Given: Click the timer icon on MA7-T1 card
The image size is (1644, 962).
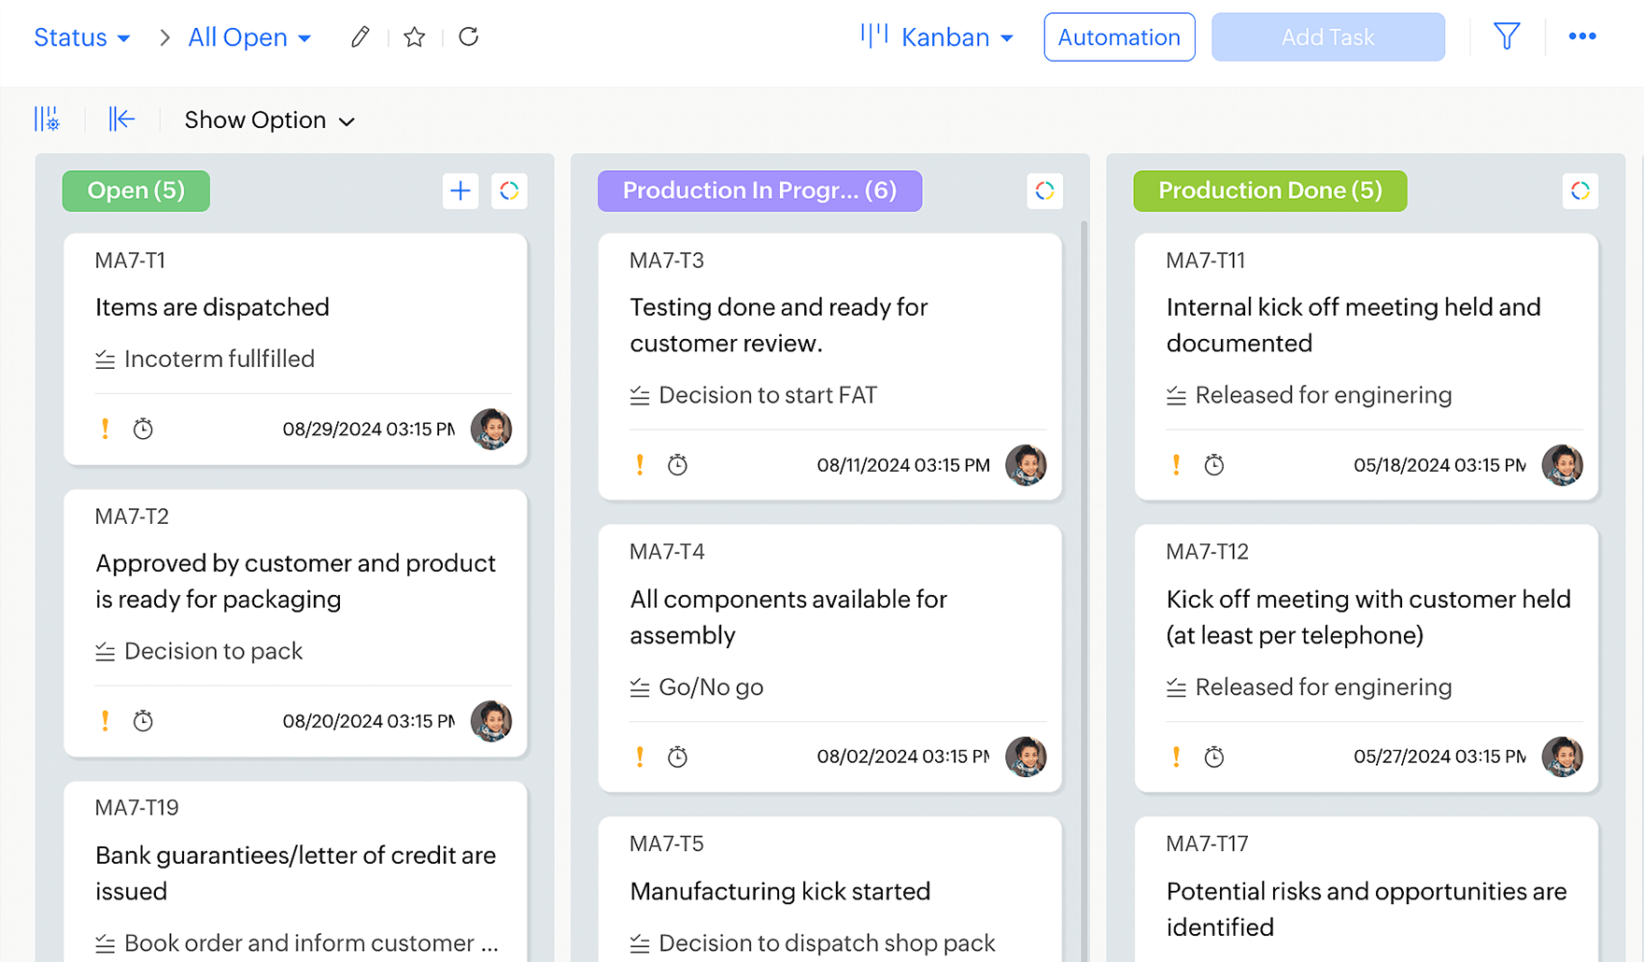Looking at the screenshot, I should (143, 430).
